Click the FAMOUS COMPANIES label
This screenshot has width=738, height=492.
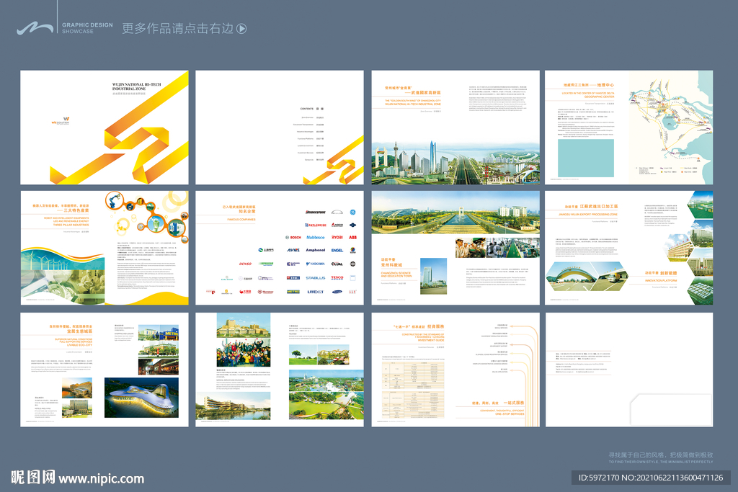click(241, 220)
